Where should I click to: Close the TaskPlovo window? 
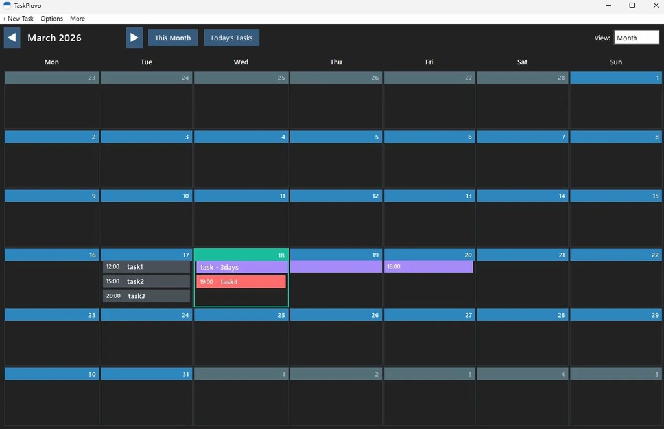click(656, 5)
